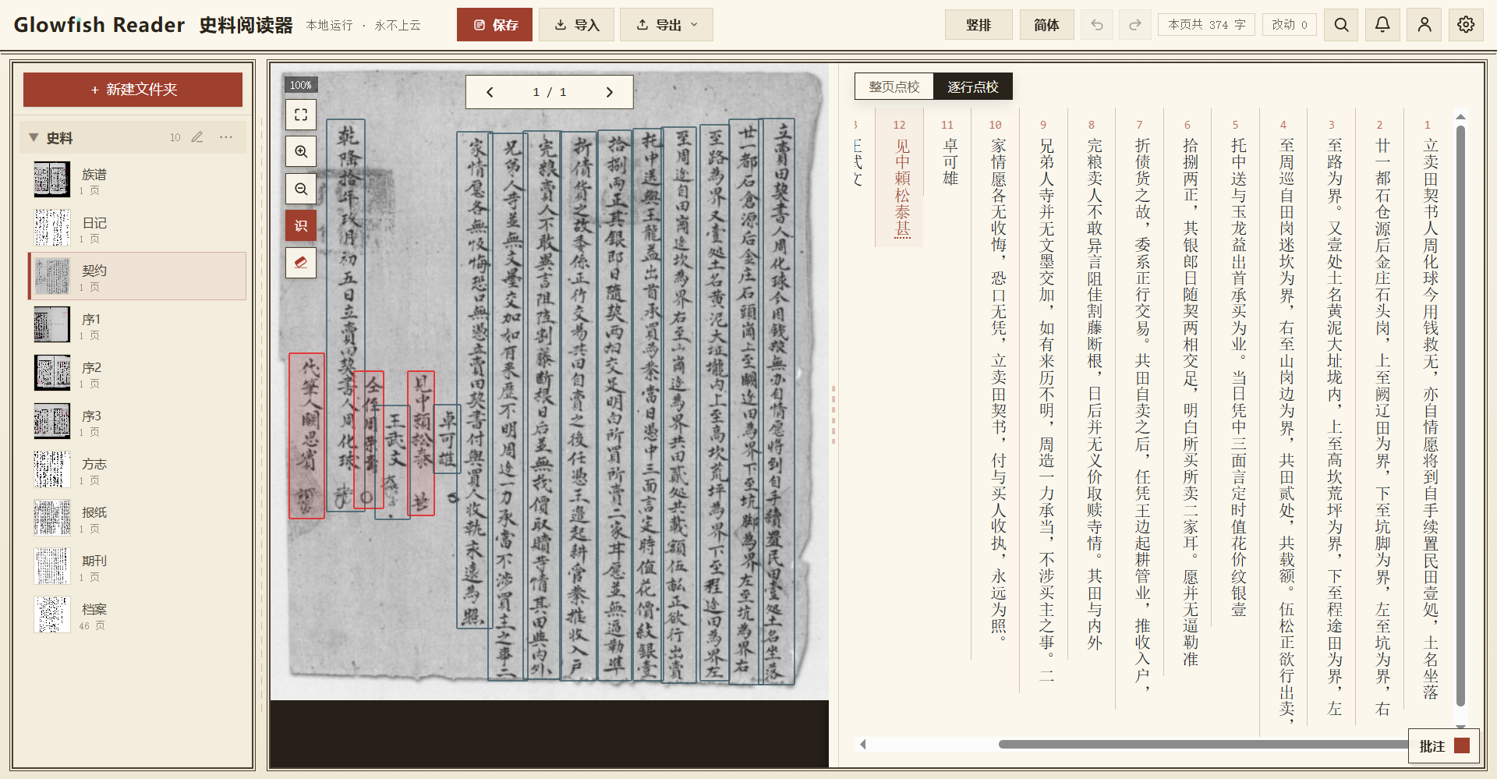Select transcription line 10 家情愿各无收悔
Image resolution: width=1497 pixels, height=779 pixels.
tap(996, 382)
